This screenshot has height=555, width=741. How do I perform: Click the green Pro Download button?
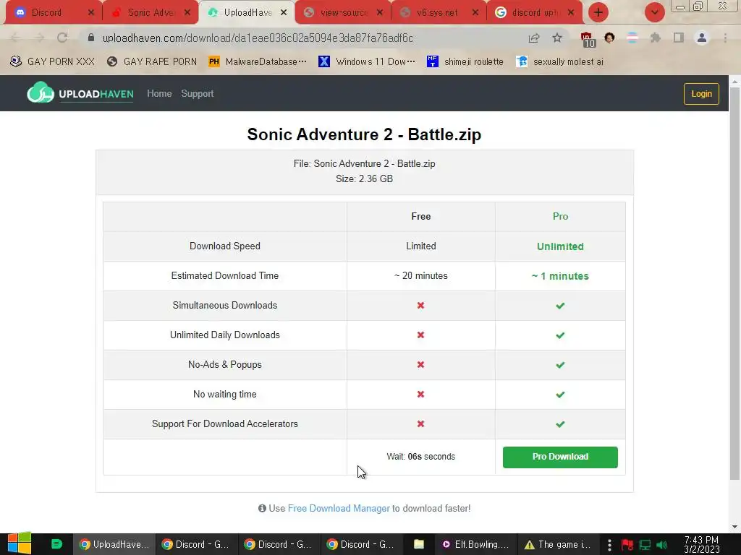pos(560,457)
